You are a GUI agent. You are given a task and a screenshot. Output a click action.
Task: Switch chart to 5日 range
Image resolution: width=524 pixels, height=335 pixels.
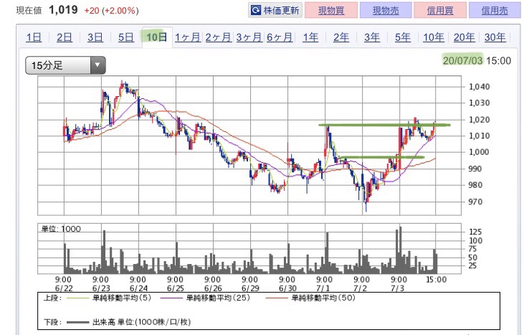(x=126, y=37)
